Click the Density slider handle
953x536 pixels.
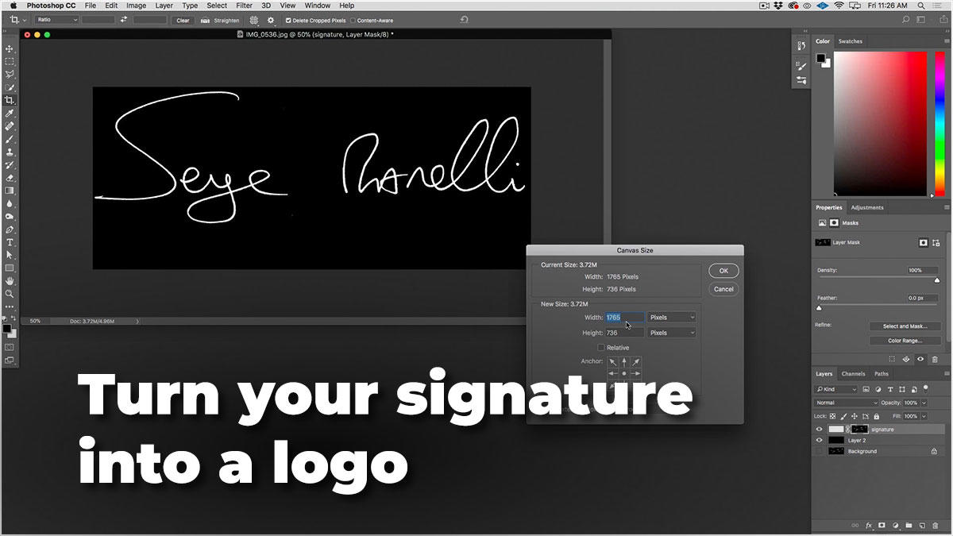(937, 280)
